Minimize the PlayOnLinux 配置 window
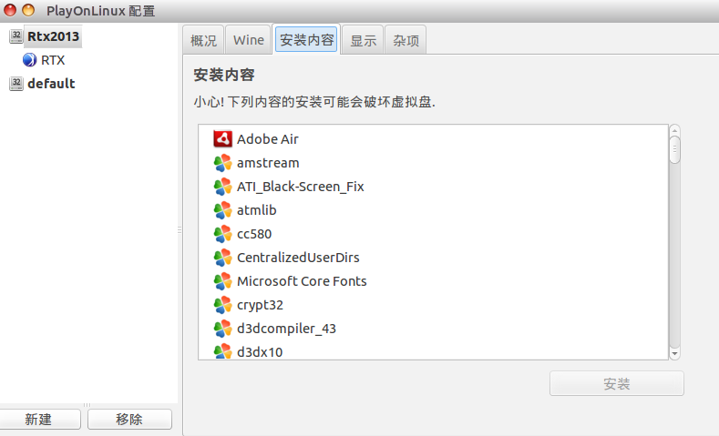This screenshot has width=719, height=436. [28, 10]
